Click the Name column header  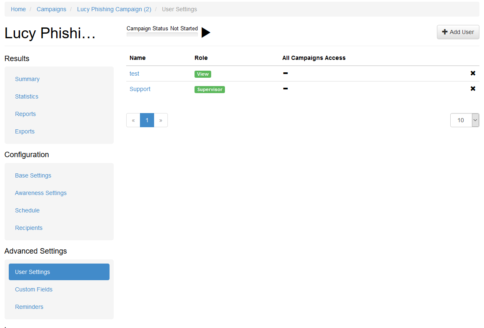coord(137,58)
